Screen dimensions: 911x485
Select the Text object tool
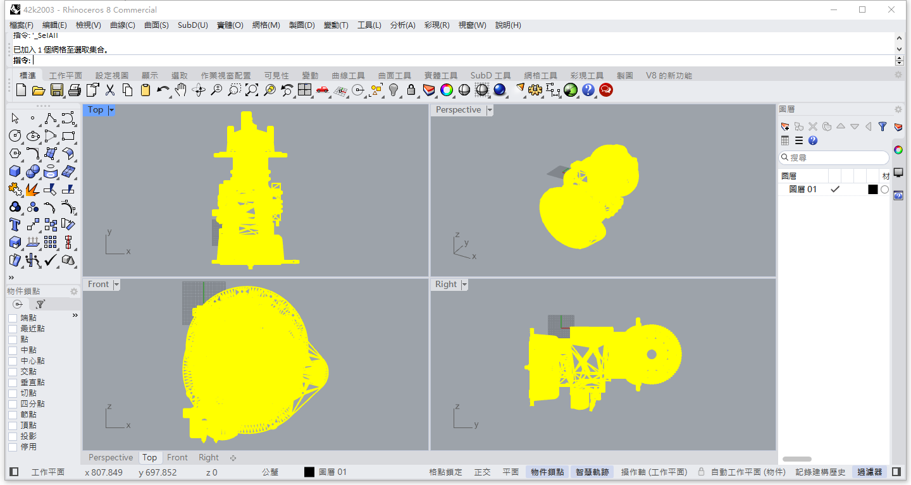click(x=15, y=224)
